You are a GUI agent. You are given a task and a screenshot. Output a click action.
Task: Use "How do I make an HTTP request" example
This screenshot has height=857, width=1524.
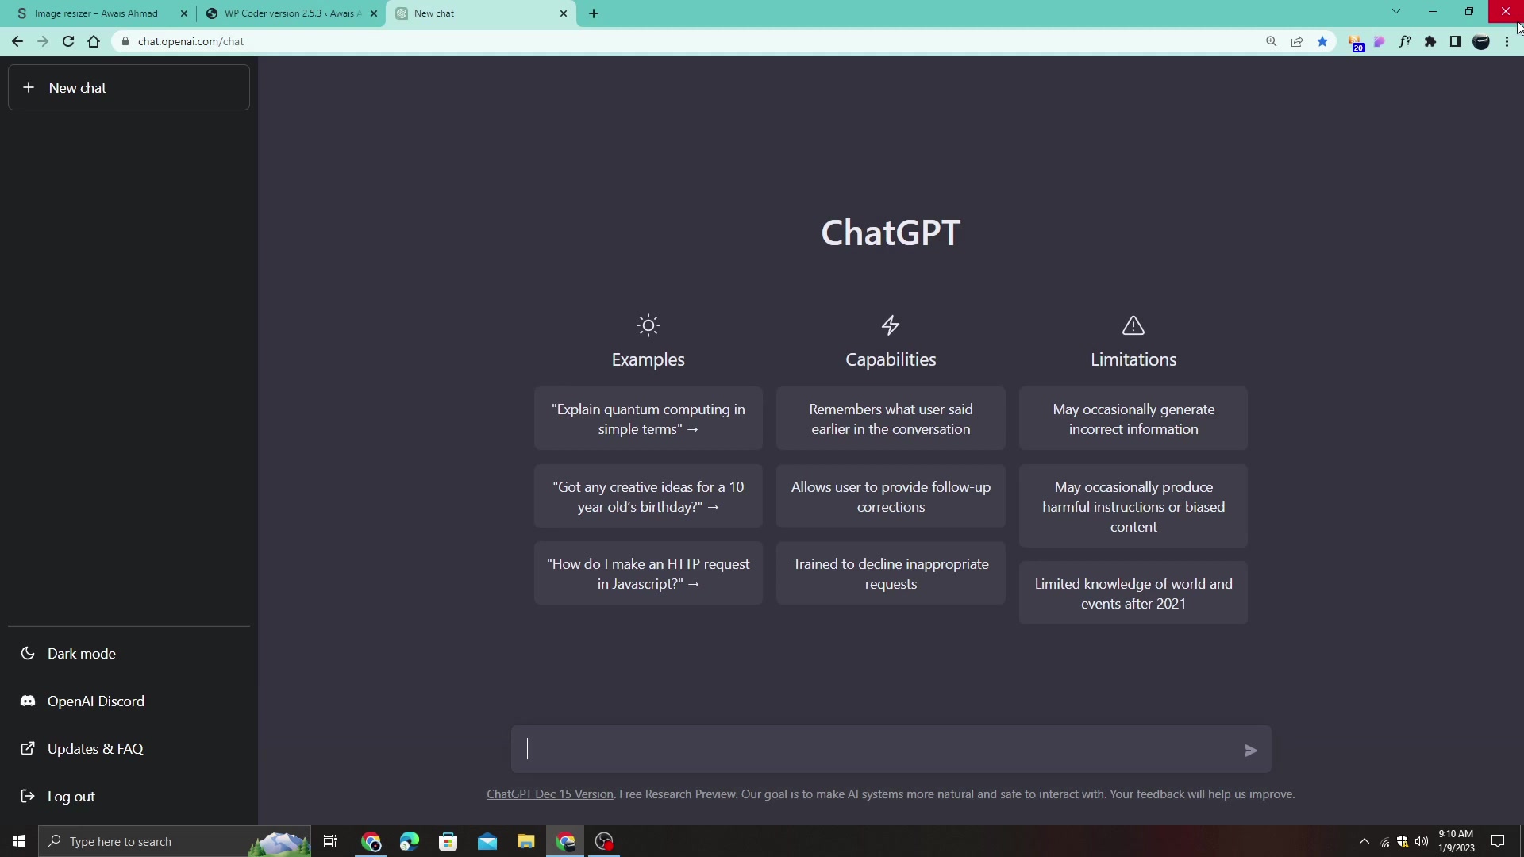(648, 574)
